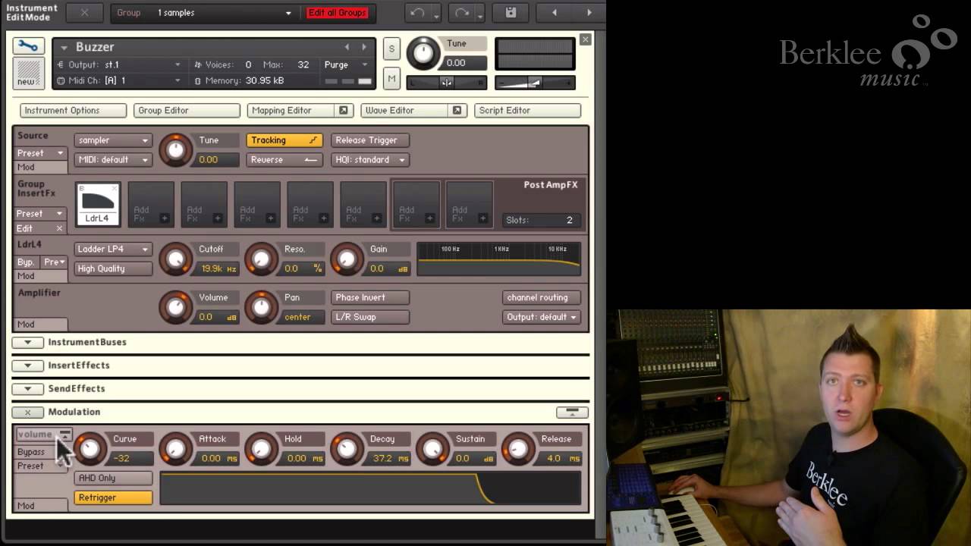Image resolution: width=971 pixels, height=546 pixels.
Task: Expand the InstrumentBuses section
Action: tap(27, 342)
